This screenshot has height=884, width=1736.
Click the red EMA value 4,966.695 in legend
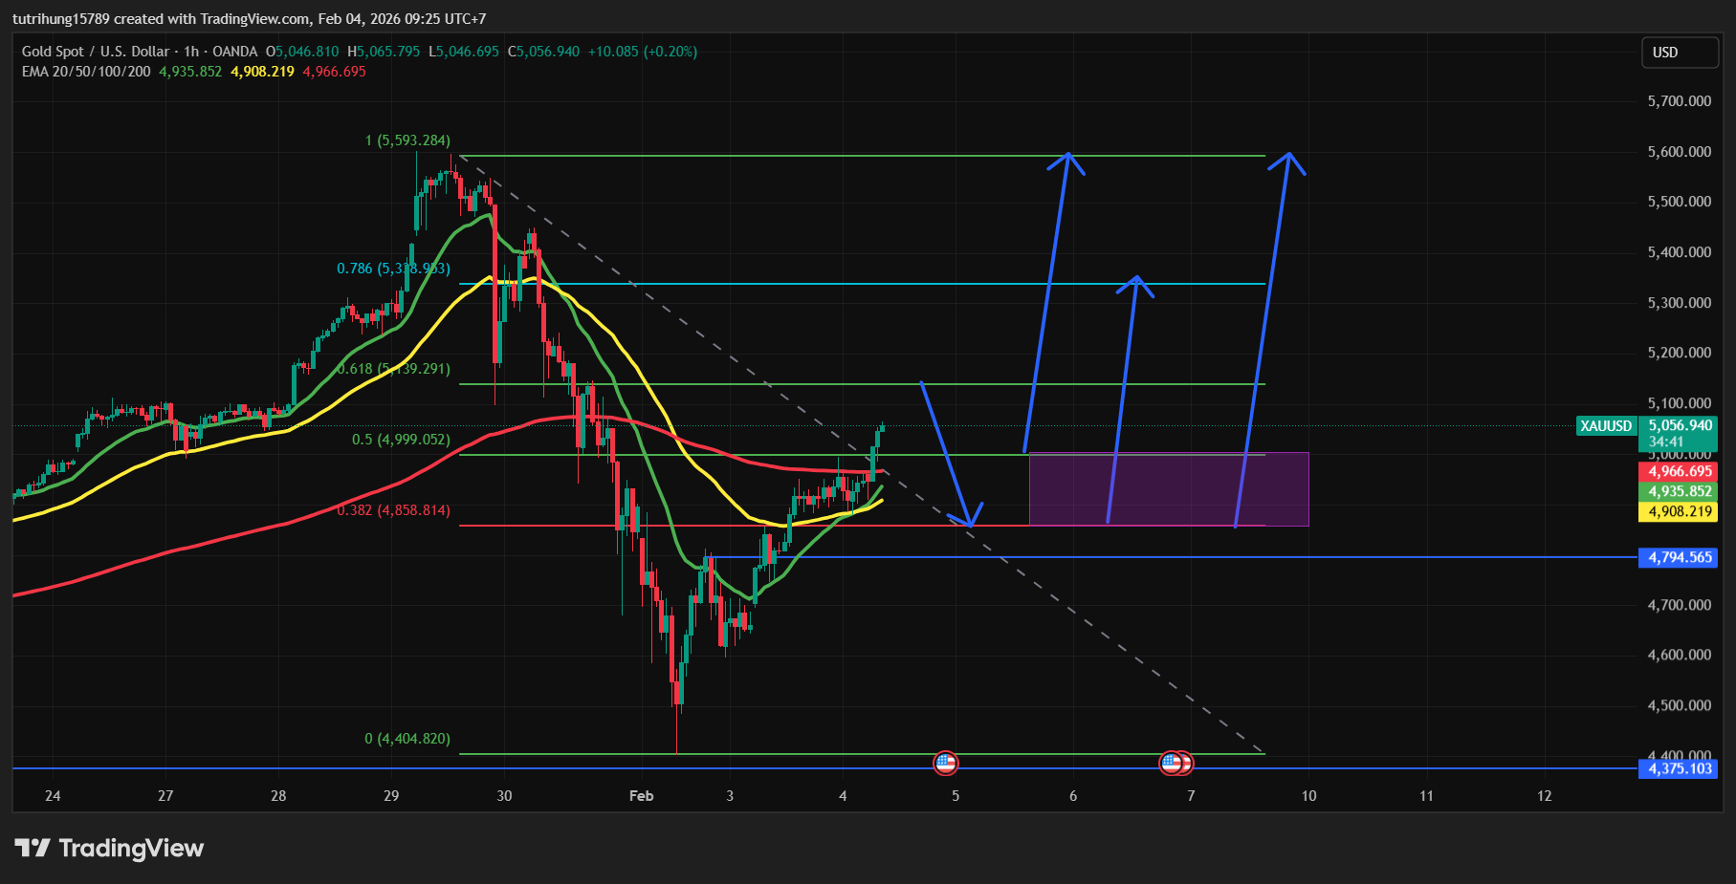pyautogui.click(x=334, y=72)
